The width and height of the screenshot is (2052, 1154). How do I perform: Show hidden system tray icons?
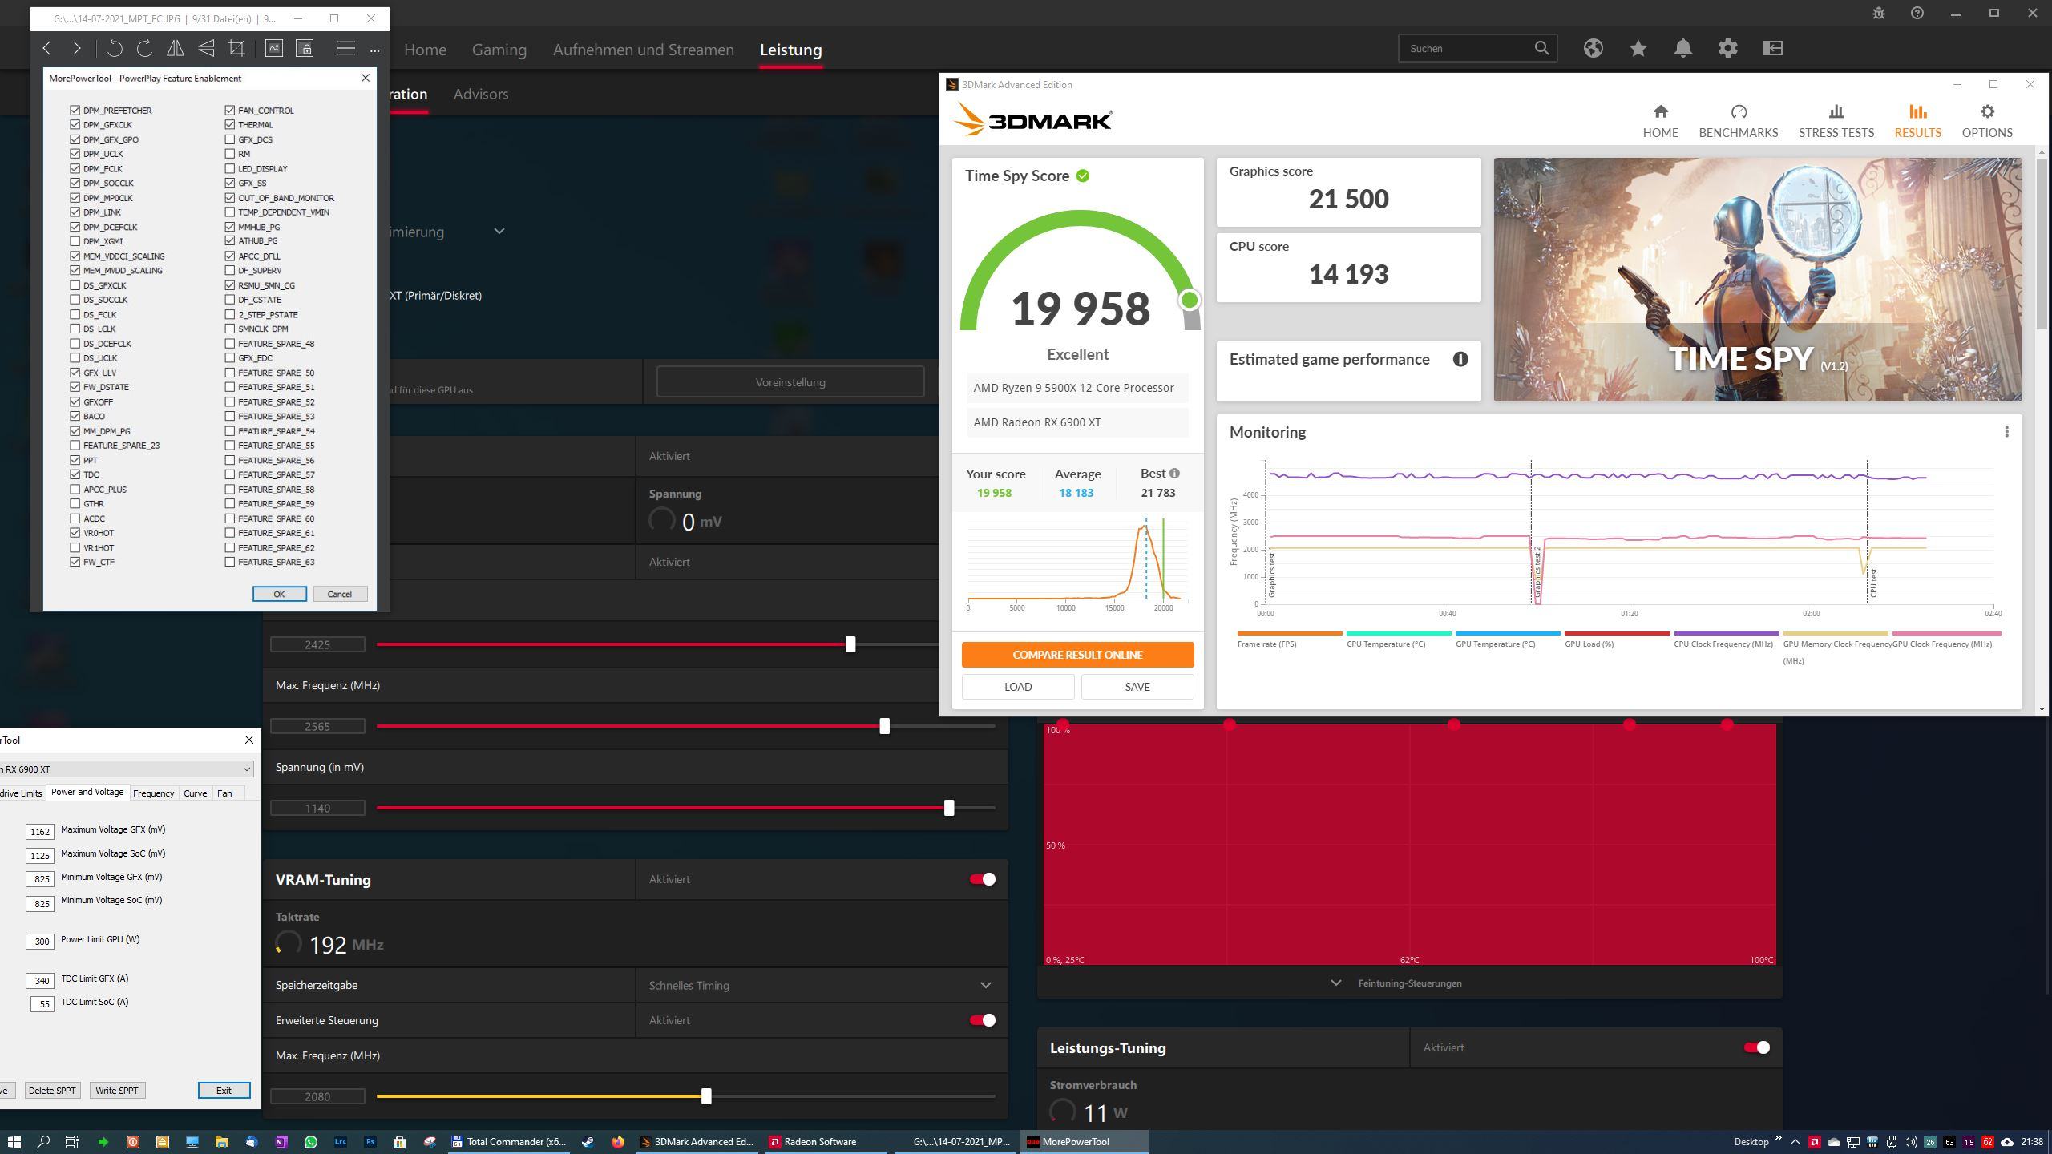coord(1795,1142)
